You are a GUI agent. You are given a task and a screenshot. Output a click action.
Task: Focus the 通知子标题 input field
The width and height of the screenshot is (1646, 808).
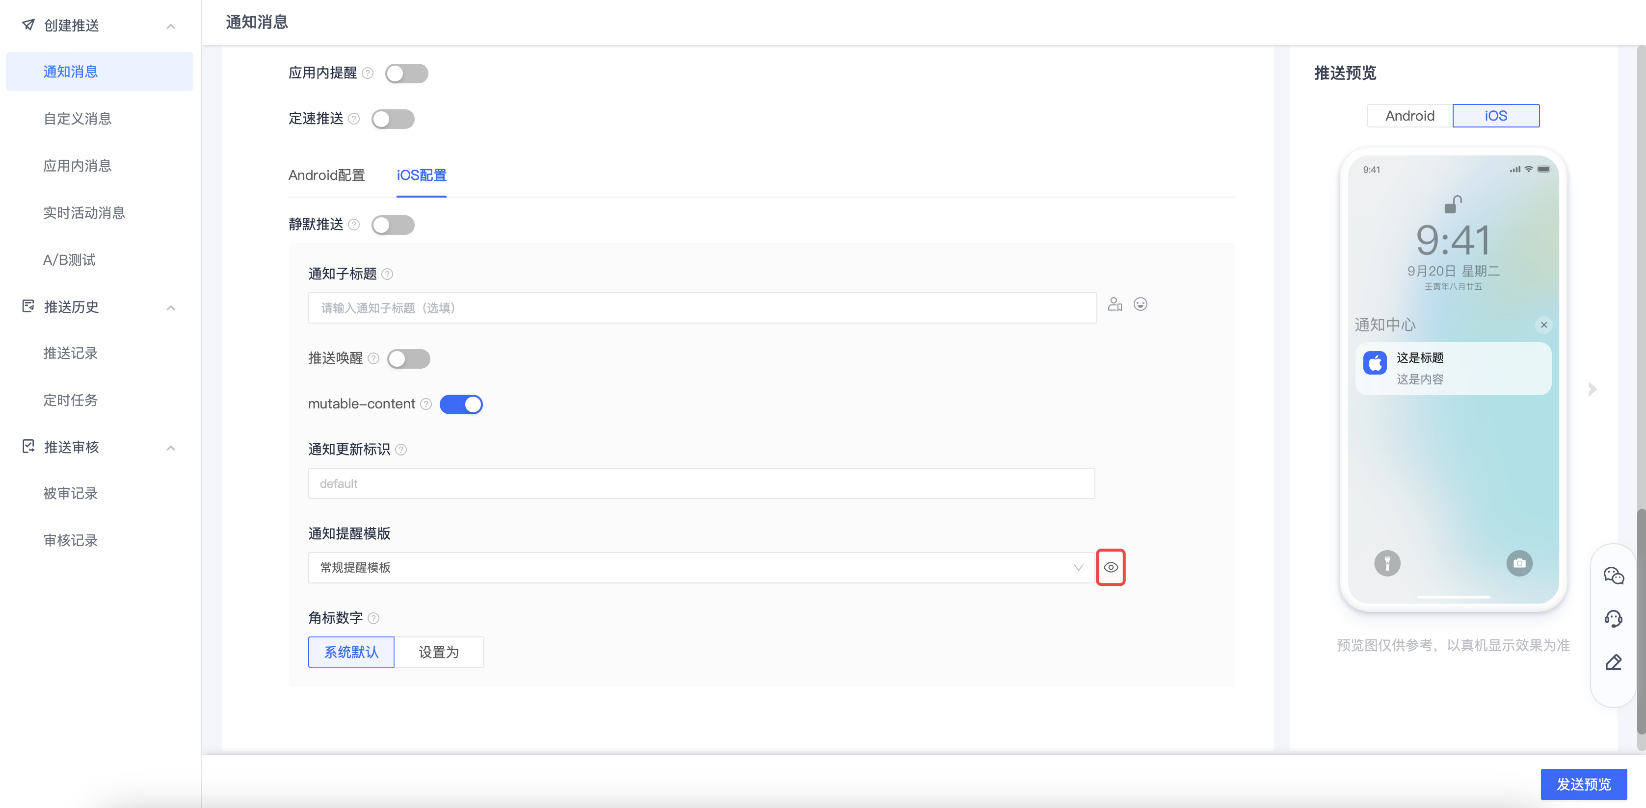702,307
